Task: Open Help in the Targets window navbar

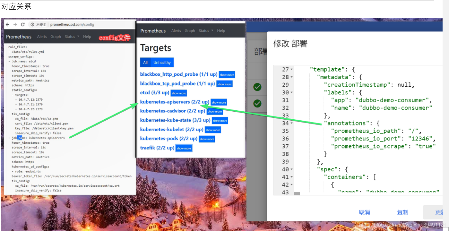Action: point(221,31)
